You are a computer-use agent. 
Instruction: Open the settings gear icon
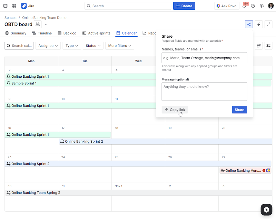pos(262,6)
